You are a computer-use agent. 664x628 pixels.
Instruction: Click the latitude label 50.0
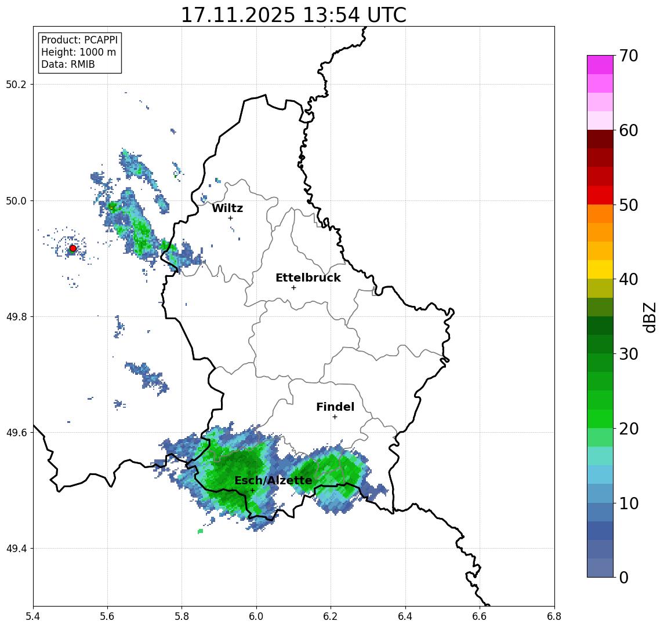coord(16,200)
